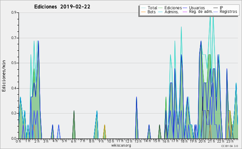Click the 0.9 y-axis tick label
The height and width of the screenshot is (149, 242).
coord(14,12)
